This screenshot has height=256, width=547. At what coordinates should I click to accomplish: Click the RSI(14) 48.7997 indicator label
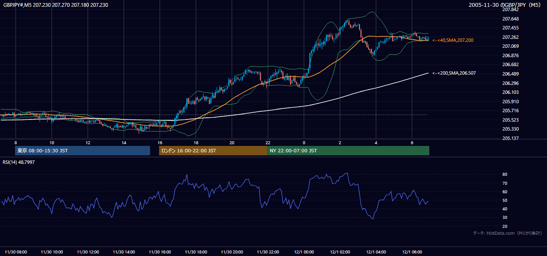(x=19, y=162)
